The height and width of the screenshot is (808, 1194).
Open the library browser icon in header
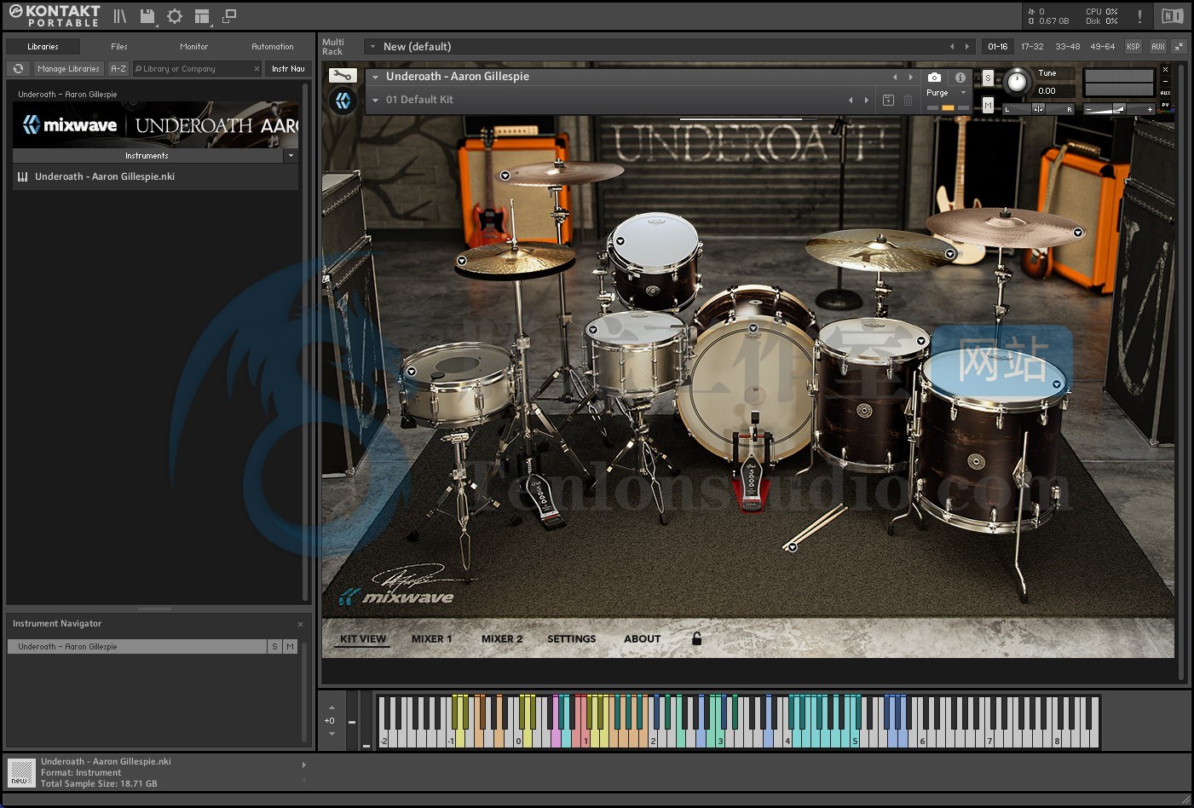(x=120, y=16)
